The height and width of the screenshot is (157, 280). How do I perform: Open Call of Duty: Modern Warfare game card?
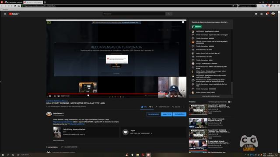86,132
